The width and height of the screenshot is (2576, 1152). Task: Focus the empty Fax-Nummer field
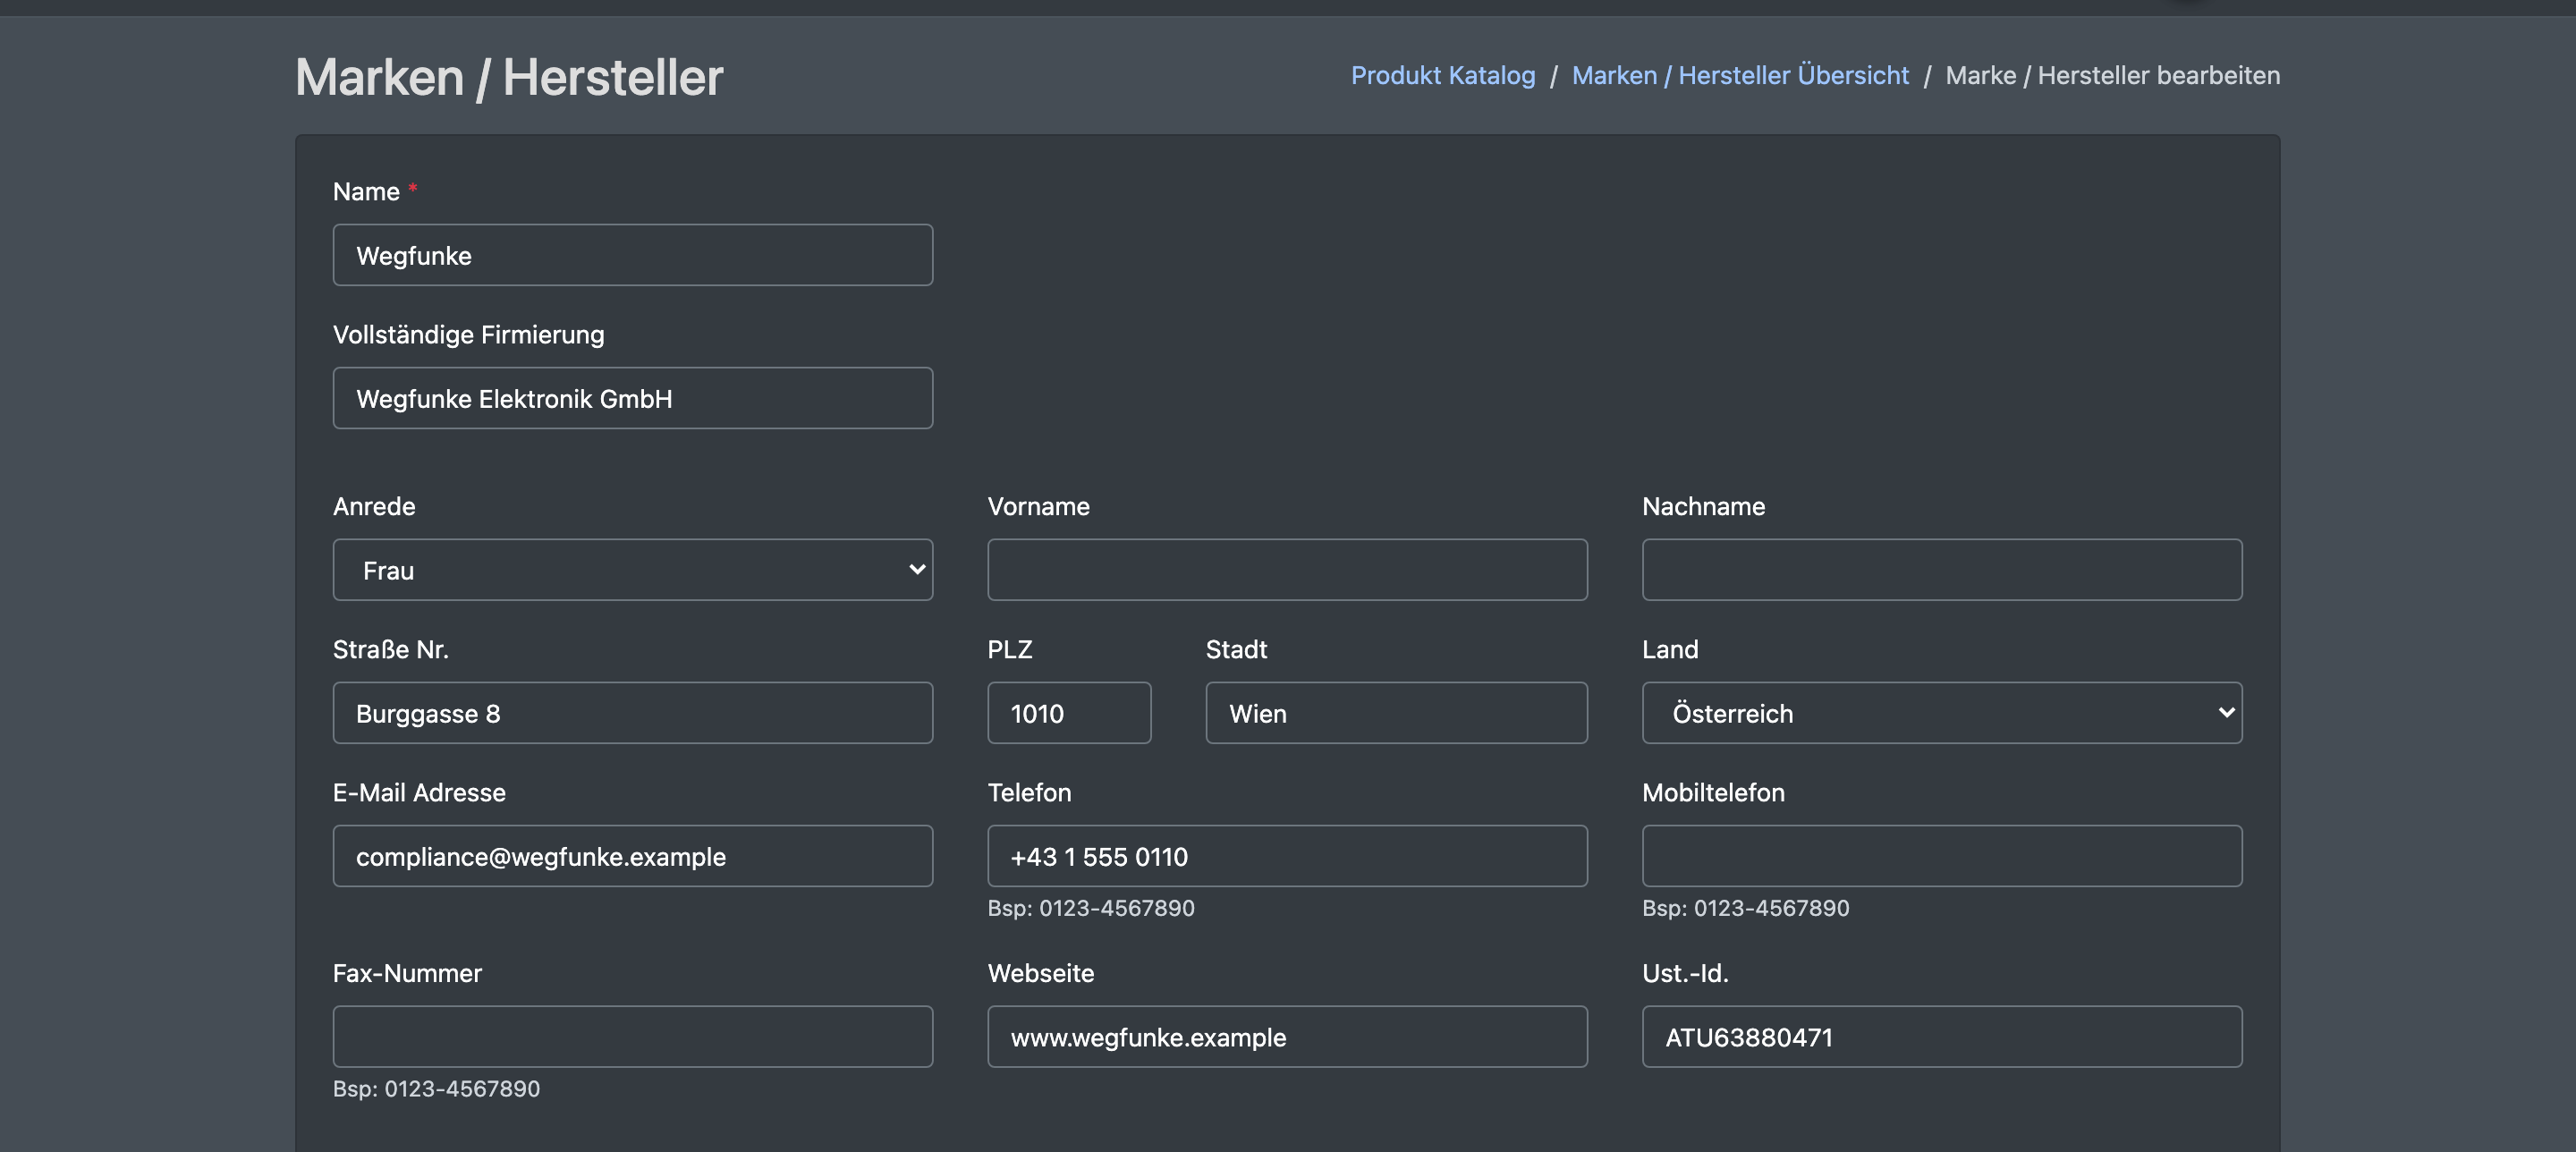point(633,1037)
